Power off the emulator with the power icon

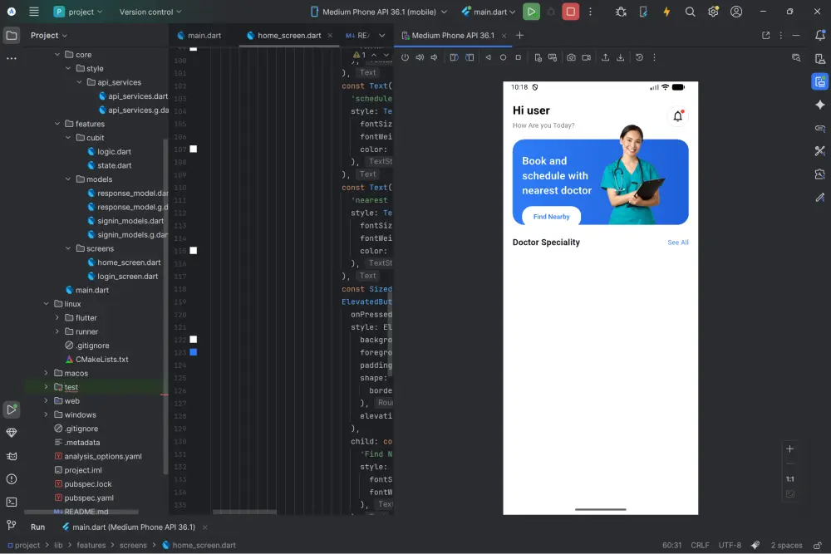tap(405, 57)
